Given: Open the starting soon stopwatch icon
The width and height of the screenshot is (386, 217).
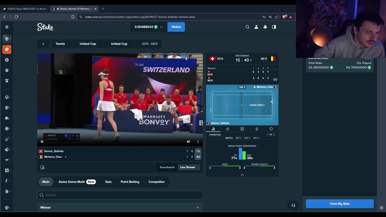Looking at the screenshot, I should (x=7, y=70).
